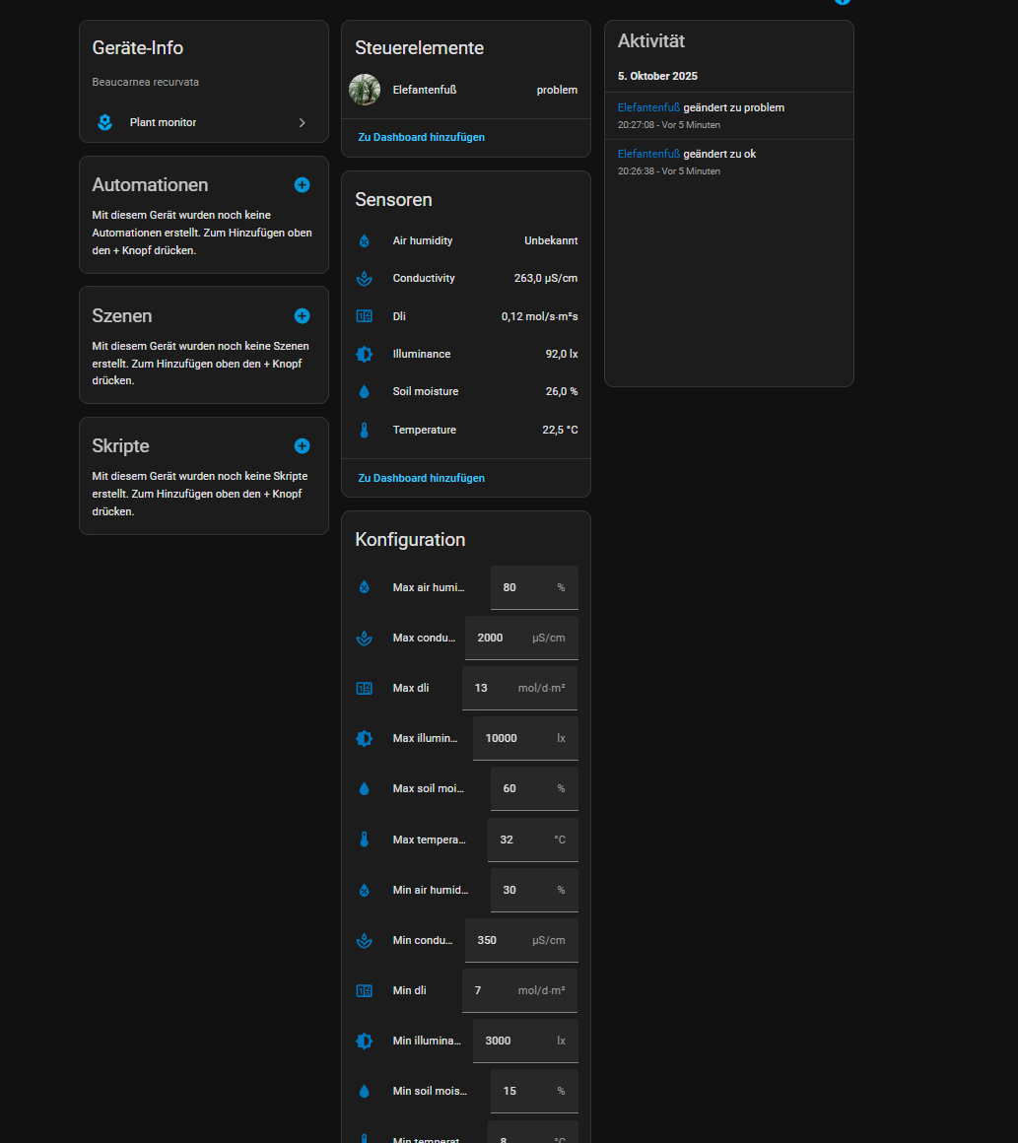Click the plus icon next to Automationen

click(302, 185)
